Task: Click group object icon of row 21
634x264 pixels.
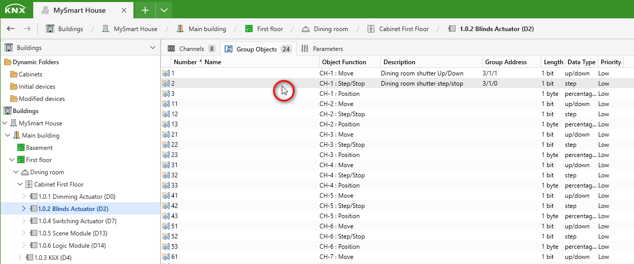Action: tap(166, 135)
